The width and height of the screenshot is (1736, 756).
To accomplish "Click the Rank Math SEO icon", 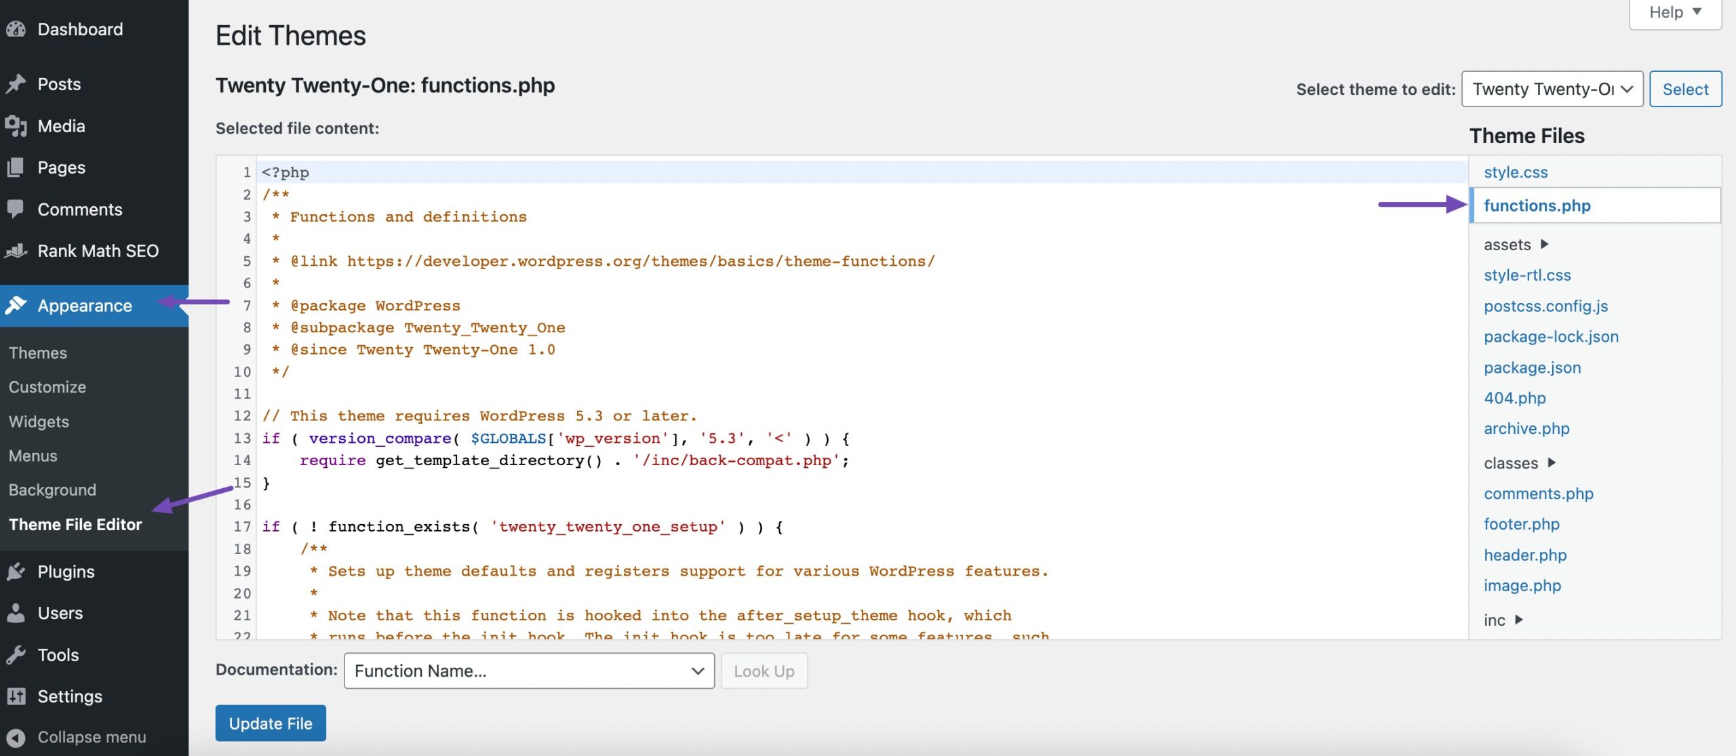I will click(17, 250).
